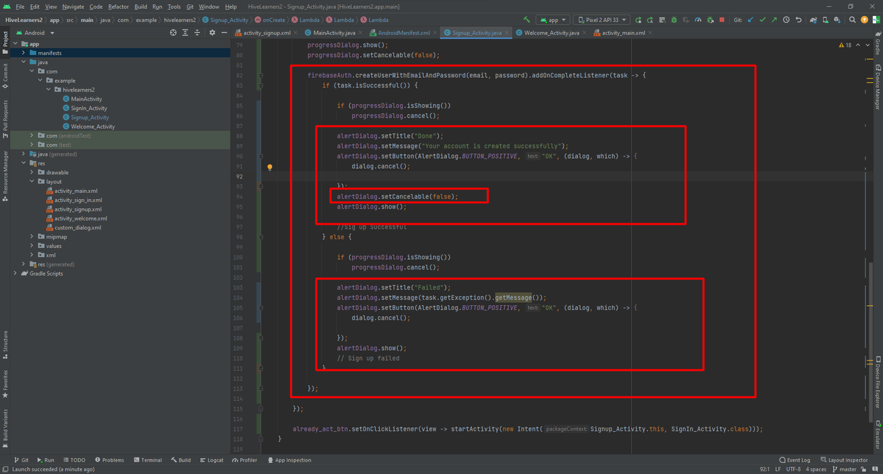Click the warnings count indicator 18
Viewport: 883px width, 474px height.
point(845,45)
